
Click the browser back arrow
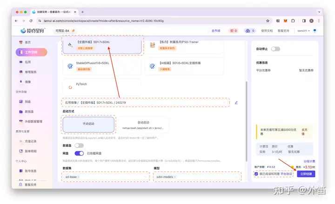(16, 21)
